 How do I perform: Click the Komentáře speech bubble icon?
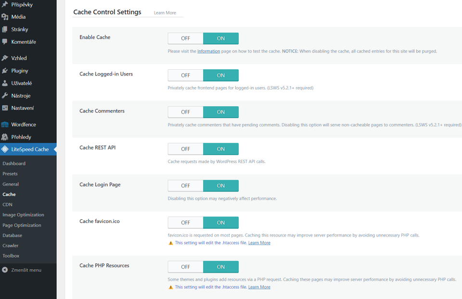tap(5, 42)
